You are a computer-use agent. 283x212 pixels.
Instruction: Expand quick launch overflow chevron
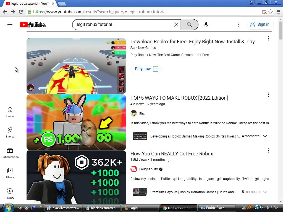[x=41, y=206]
